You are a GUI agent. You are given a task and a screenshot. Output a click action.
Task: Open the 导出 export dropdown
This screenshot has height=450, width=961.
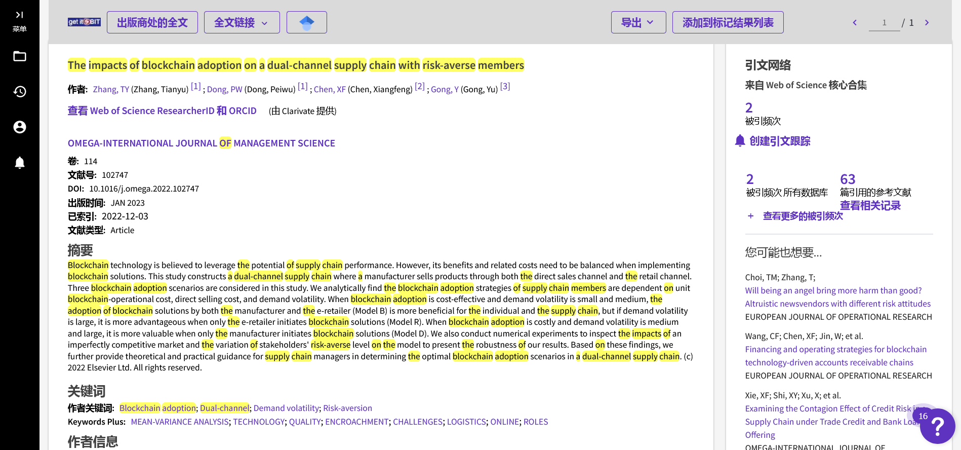click(x=638, y=22)
